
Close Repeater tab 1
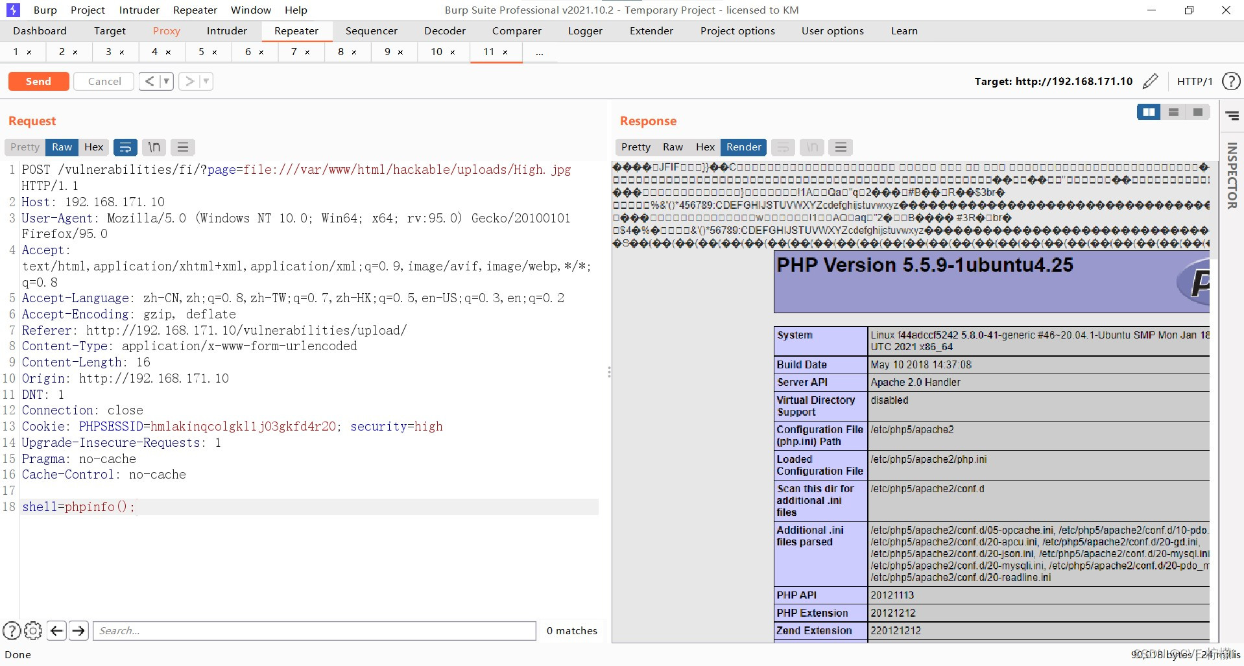click(29, 53)
